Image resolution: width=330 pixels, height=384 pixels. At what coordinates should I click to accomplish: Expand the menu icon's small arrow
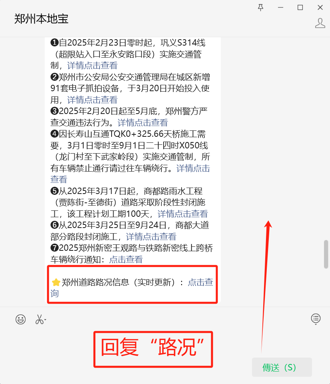(x=316, y=324)
